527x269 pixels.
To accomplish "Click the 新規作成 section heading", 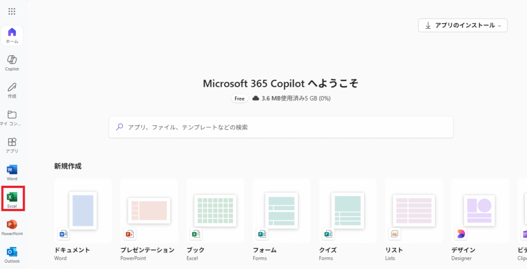I will [x=67, y=166].
